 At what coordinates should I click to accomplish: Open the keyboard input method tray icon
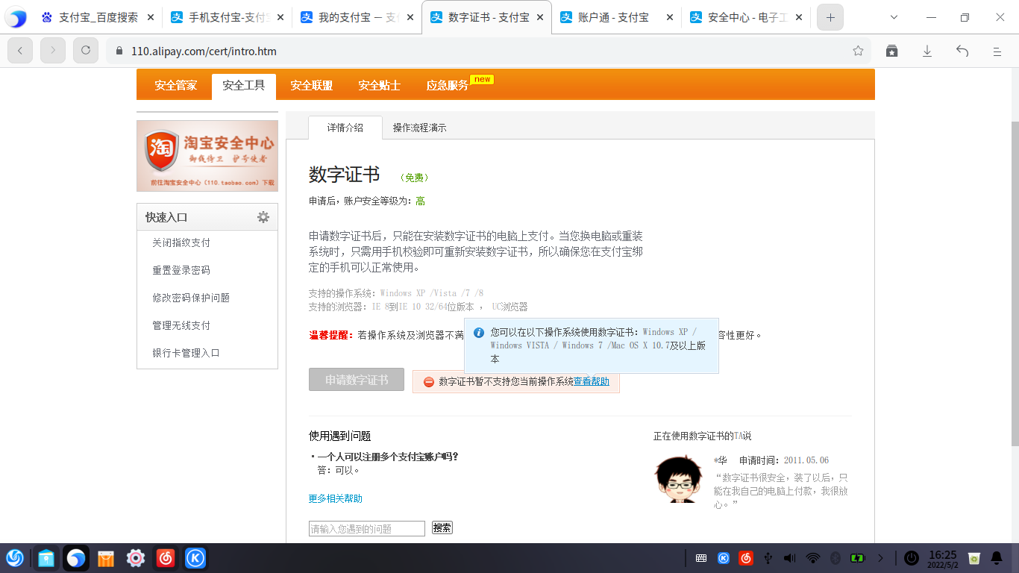(699, 557)
